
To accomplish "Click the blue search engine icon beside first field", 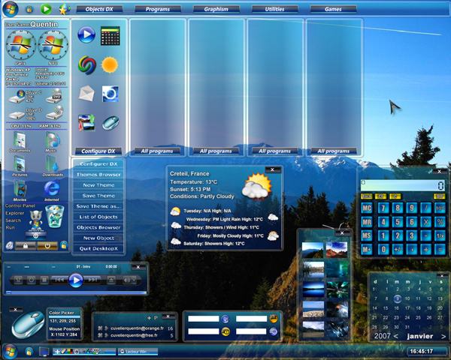I will [225, 319].
